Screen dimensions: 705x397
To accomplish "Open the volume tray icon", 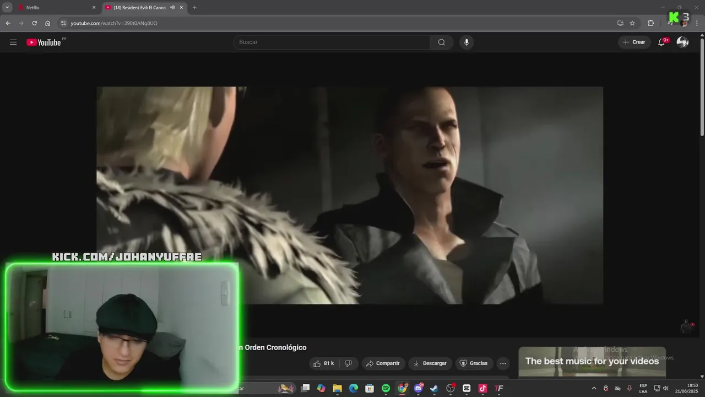I will click(666, 389).
